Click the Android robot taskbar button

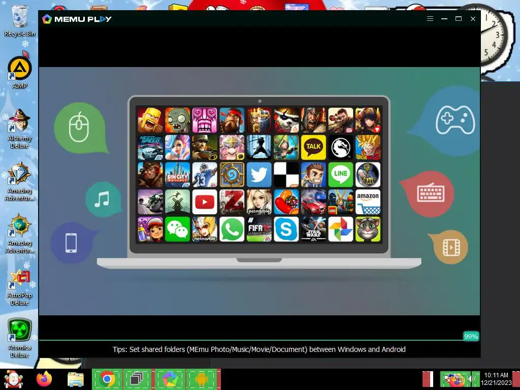201,379
